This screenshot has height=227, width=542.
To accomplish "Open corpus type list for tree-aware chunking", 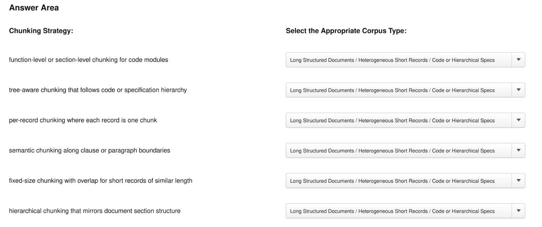I will click(405, 90).
